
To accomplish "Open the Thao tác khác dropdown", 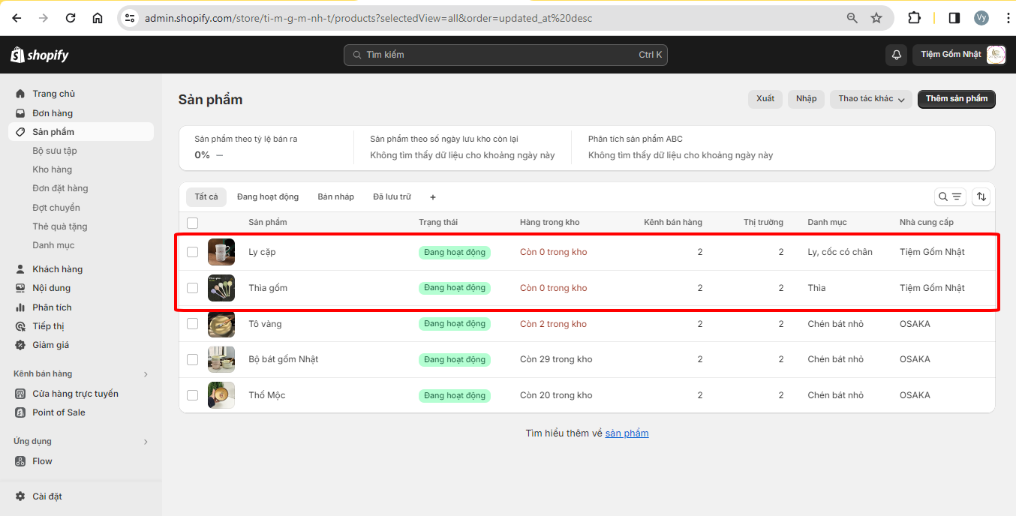I will click(x=872, y=99).
